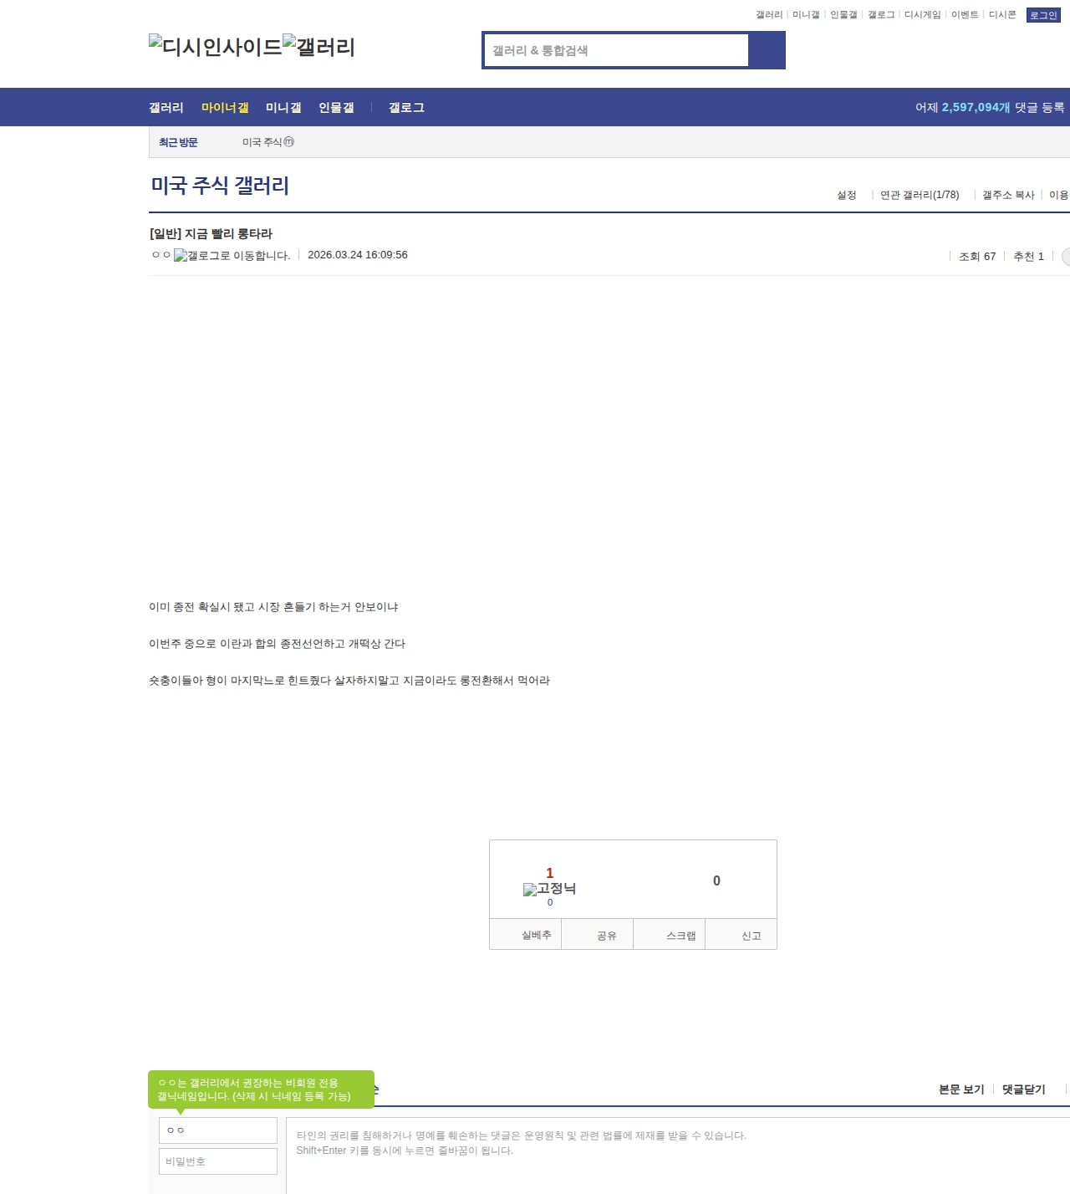This screenshot has width=1070, height=1194.
Task: Open the 디시콘 top link
Action: pyautogui.click(x=1002, y=15)
